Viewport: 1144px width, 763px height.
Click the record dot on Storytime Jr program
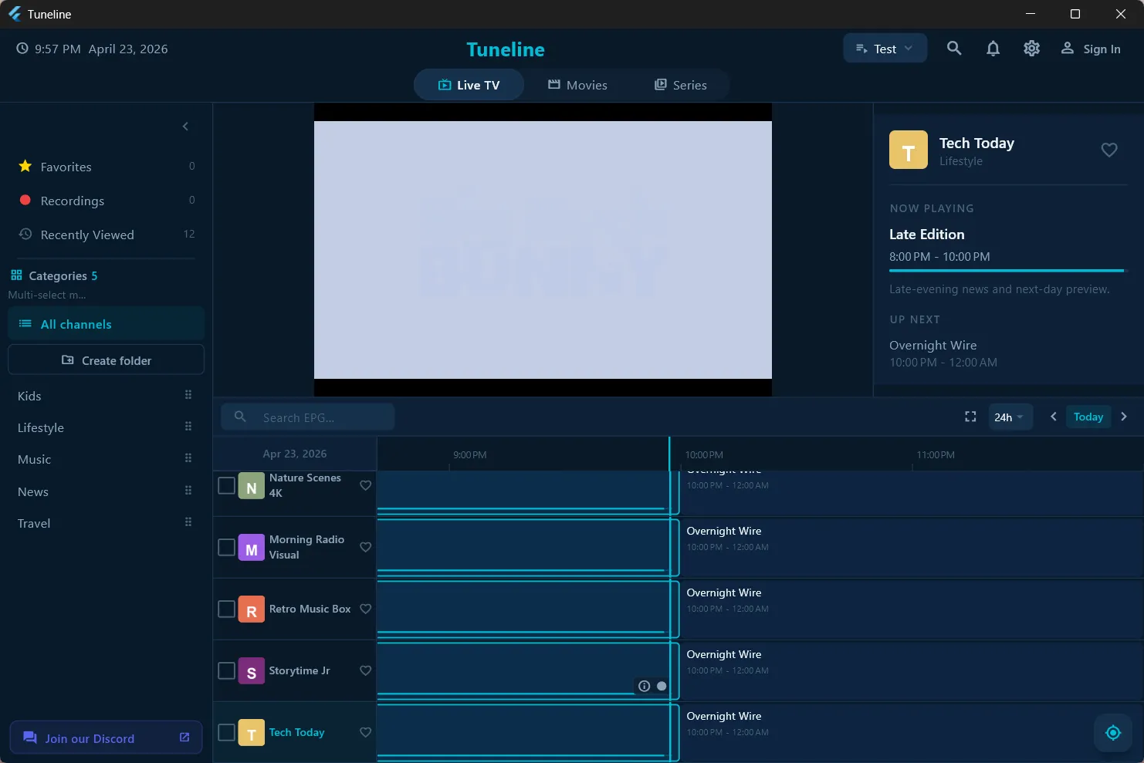click(x=662, y=686)
